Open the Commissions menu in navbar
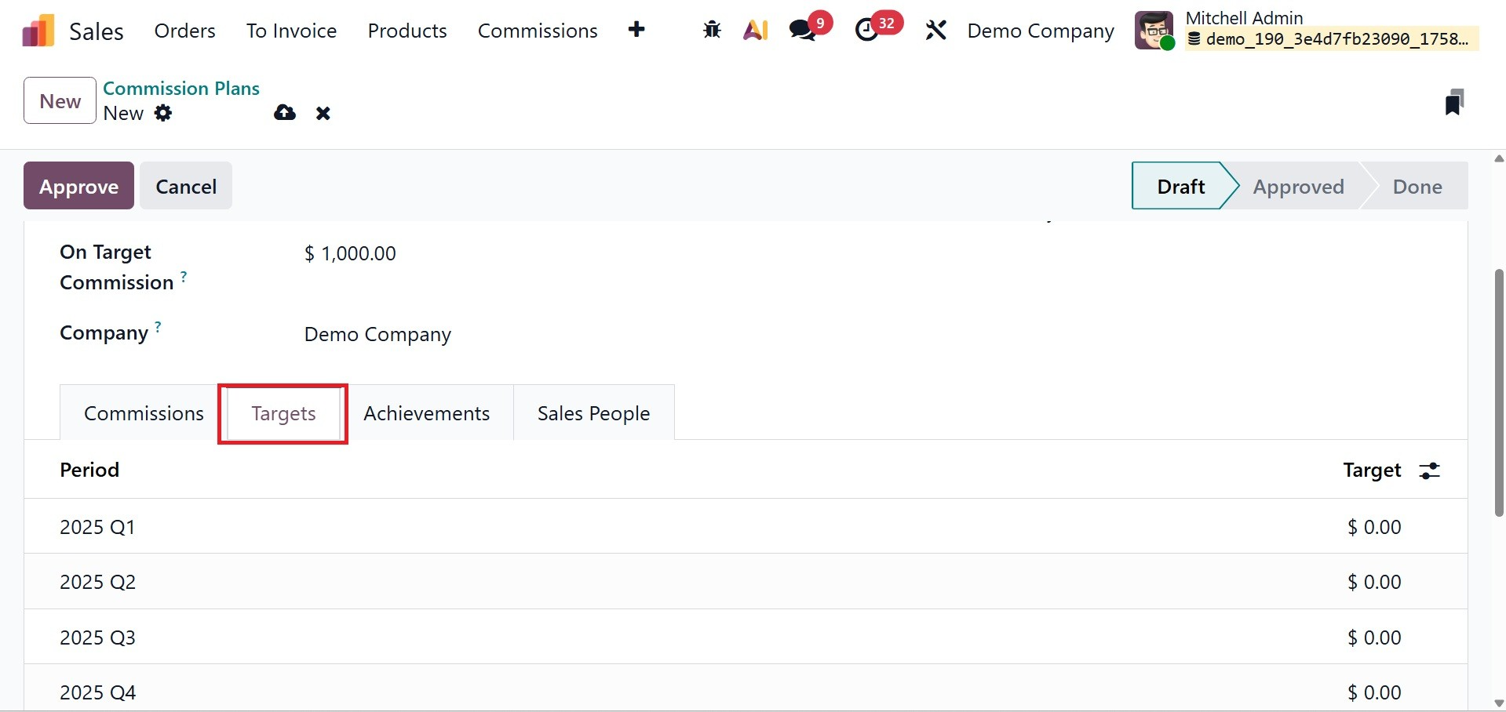Image resolution: width=1506 pixels, height=712 pixels. coord(538,31)
